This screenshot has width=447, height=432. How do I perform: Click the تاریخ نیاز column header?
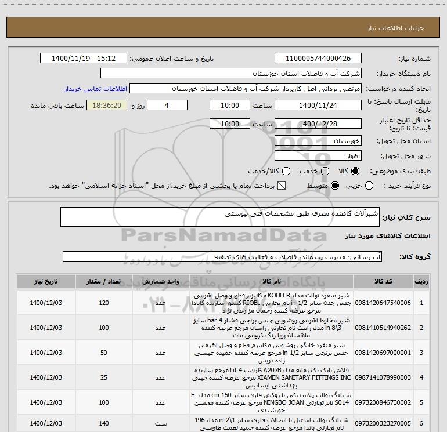tap(46, 281)
